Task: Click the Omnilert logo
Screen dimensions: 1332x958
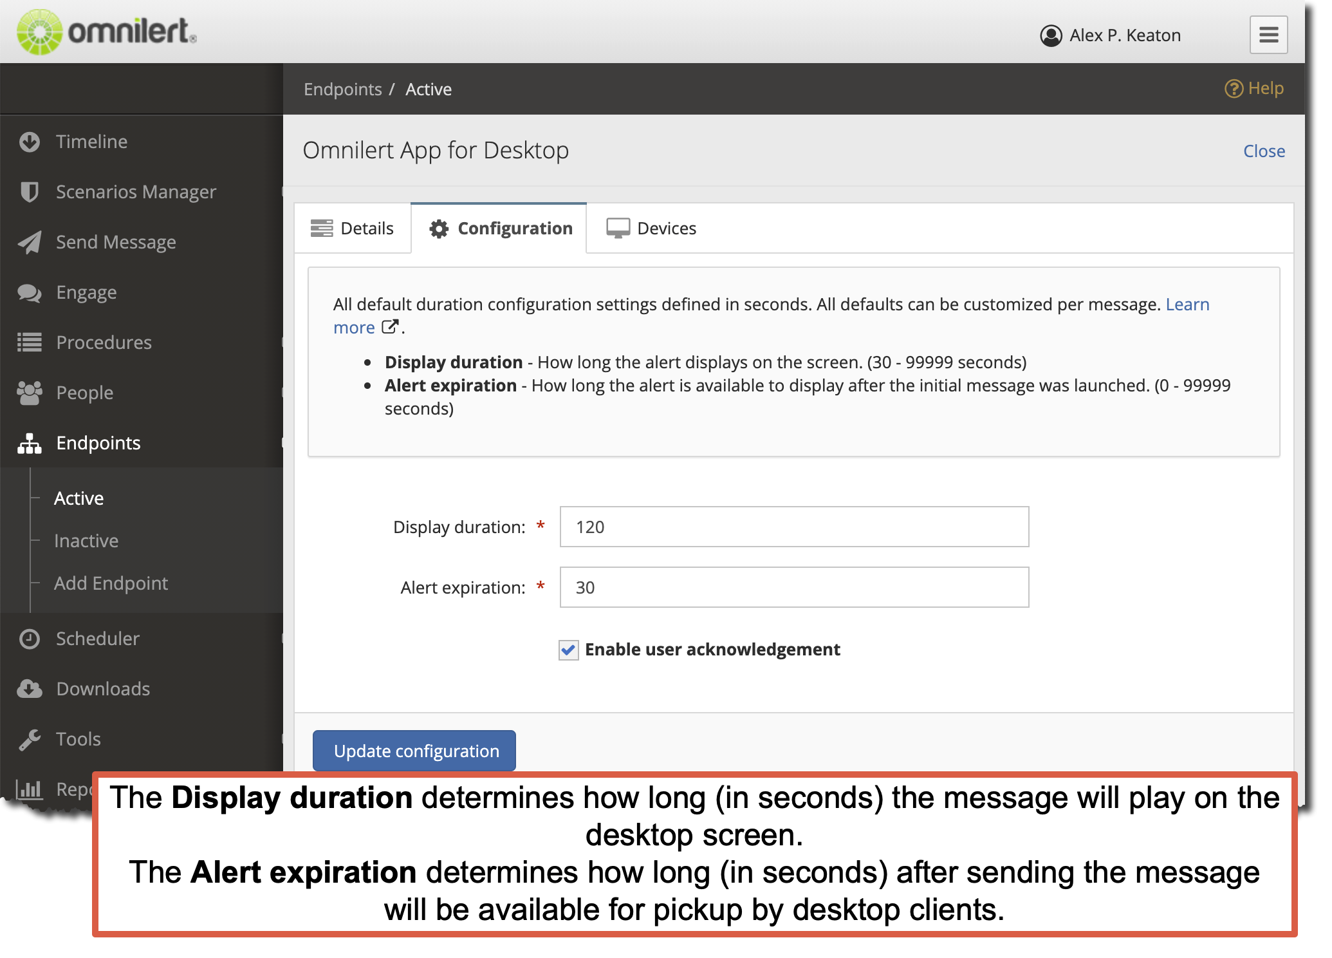Action: tap(107, 32)
